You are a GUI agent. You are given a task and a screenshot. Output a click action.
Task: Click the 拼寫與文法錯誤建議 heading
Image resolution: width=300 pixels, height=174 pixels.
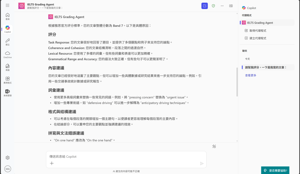click(x=66, y=133)
